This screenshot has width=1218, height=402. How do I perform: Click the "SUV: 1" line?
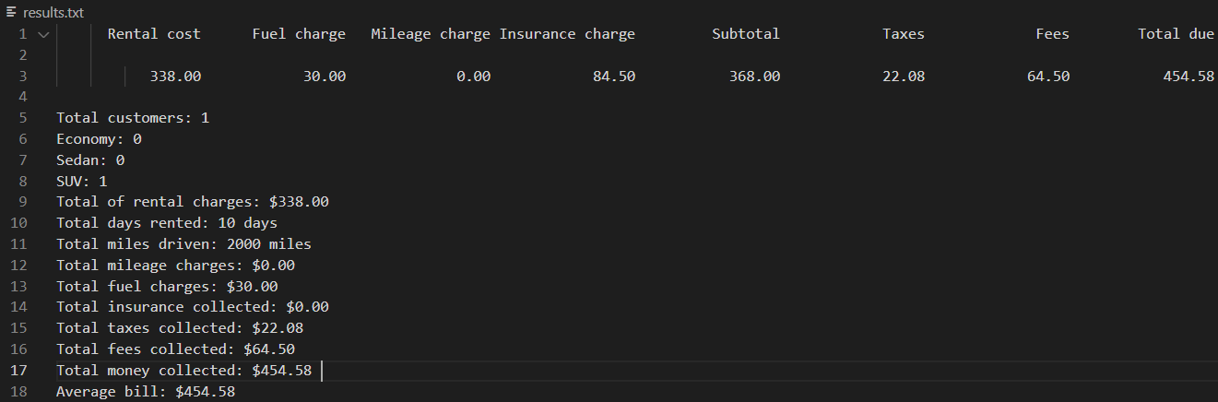pos(82,181)
